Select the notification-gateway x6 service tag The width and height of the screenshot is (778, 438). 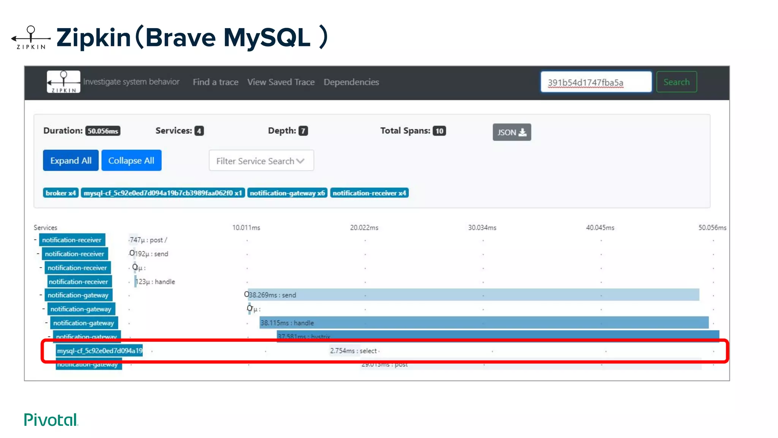tap(287, 193)
